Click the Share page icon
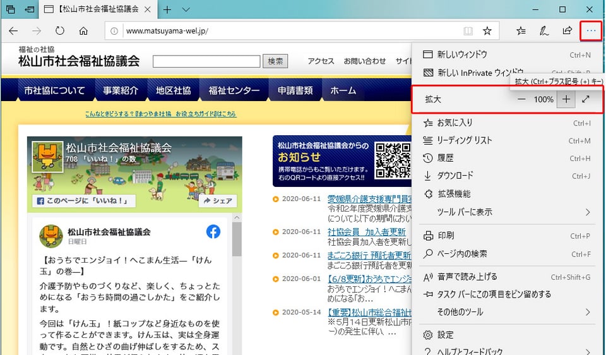This screenshot has height=355, width=606. (x=567, y=31)
